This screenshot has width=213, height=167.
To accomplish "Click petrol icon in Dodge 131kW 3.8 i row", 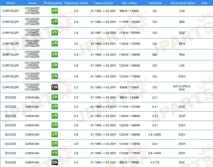I will [54, 144].
